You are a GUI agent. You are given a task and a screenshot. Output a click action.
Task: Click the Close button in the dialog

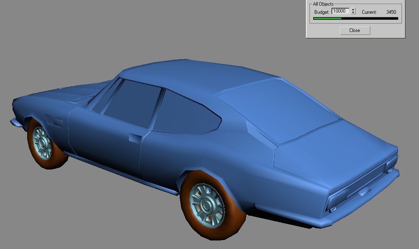pyautogui.click(x=355, y=30)
